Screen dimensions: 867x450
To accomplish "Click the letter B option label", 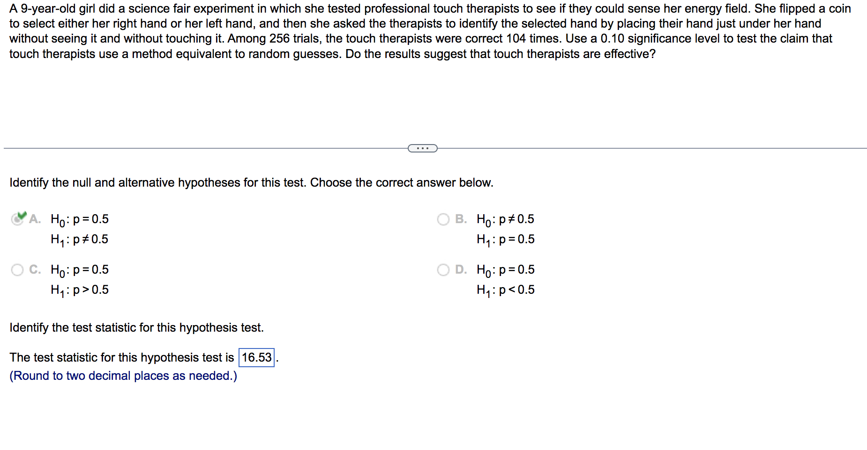I will tap(461, 219).
